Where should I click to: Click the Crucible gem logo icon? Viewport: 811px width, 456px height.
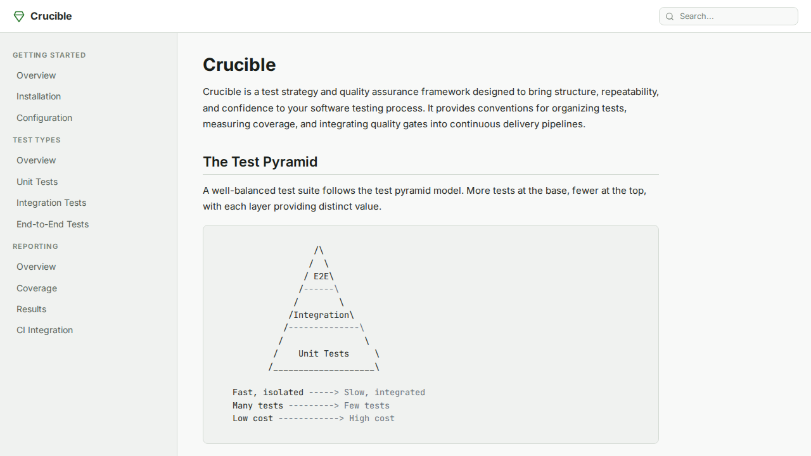(x=19, y=16)
